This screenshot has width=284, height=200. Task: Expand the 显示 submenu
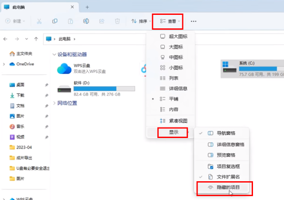click(x=170, y=132)
